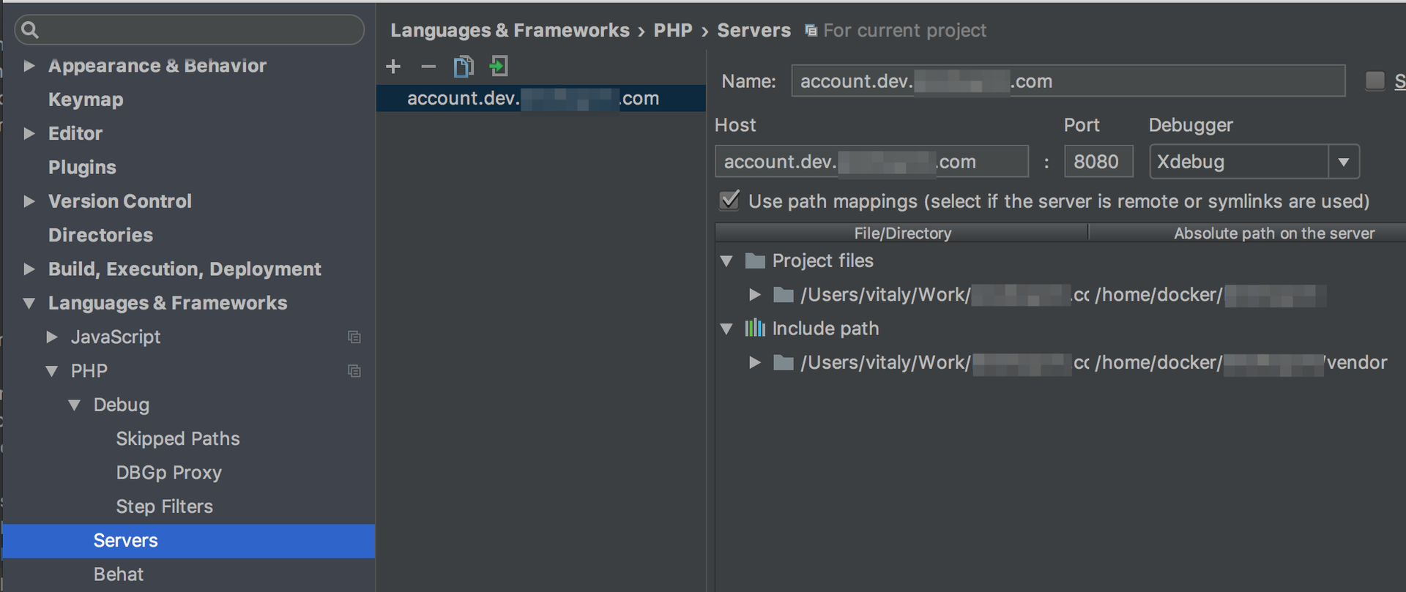Expand /Users/vitaly/Work include path folder row
Image resolution: width=1406 pixels, height=592 pixels.
(755, 362)
